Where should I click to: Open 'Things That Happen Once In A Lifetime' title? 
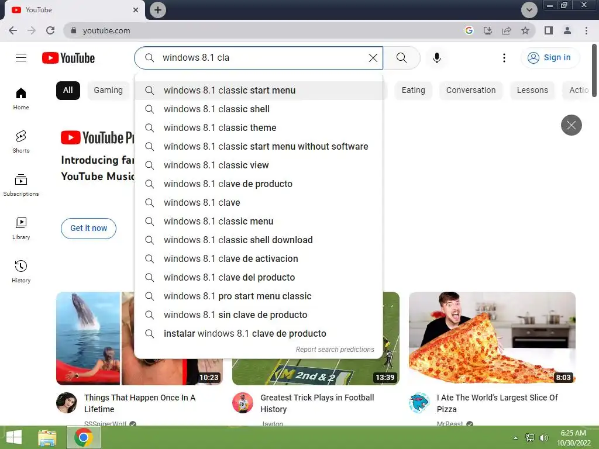click(x=140, y=403)
